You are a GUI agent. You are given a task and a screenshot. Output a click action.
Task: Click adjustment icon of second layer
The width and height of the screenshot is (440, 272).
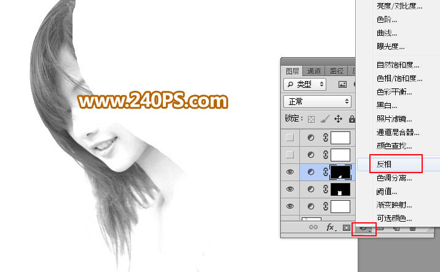tap(310, 155)
